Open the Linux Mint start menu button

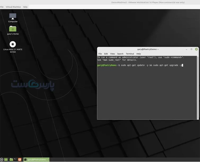point(2,159)
